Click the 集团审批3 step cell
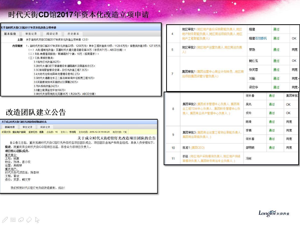This screenshot has width=300, height=225. pyautogui.click(x=212, y=135)
